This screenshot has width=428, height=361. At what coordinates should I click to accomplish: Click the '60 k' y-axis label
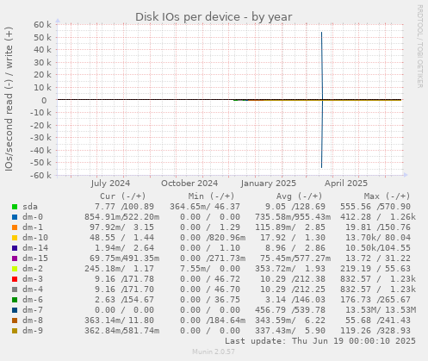point(43,25)
